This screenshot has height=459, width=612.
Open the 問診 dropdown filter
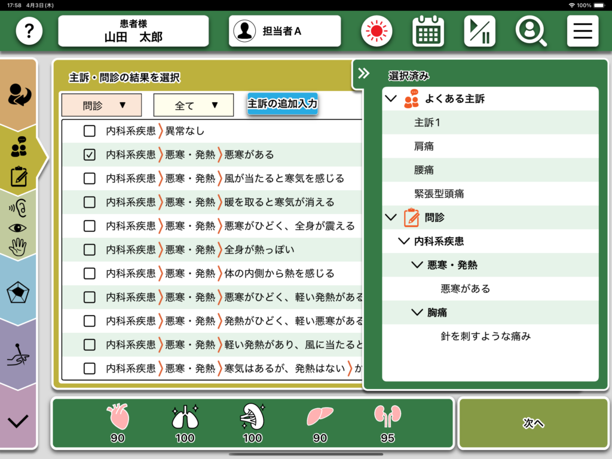point(102,105)
